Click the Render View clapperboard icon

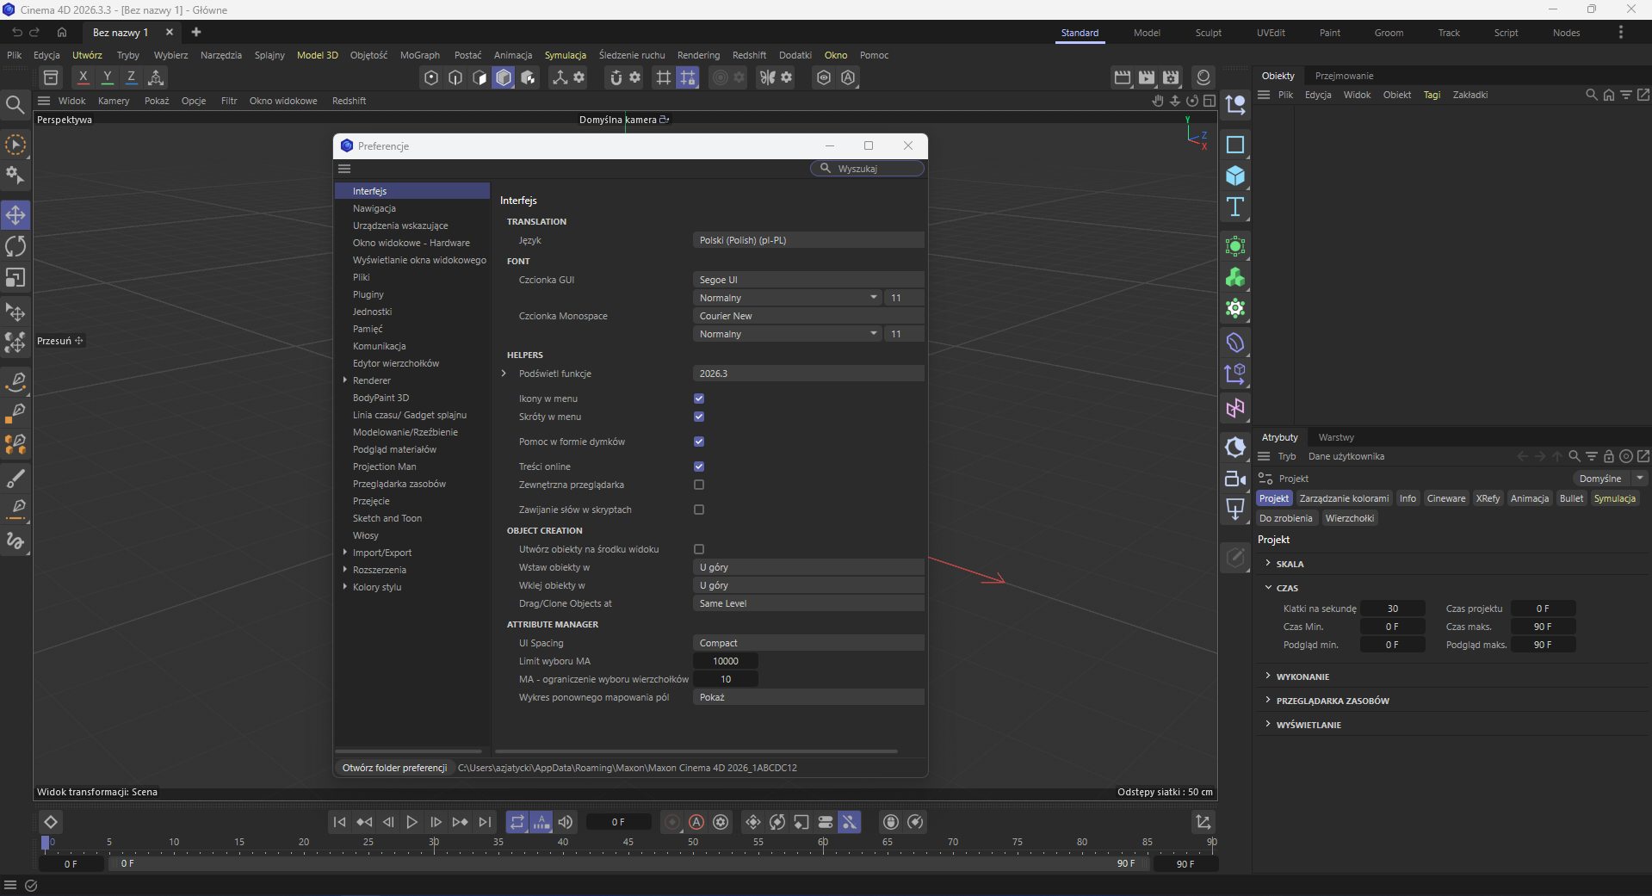(x=1123, y=77)
